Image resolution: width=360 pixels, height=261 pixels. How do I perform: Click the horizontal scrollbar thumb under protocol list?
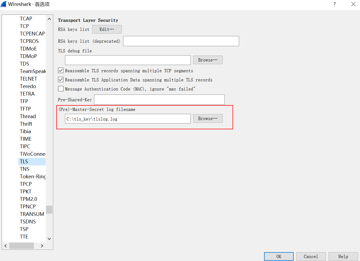click(x=21, y=246)
